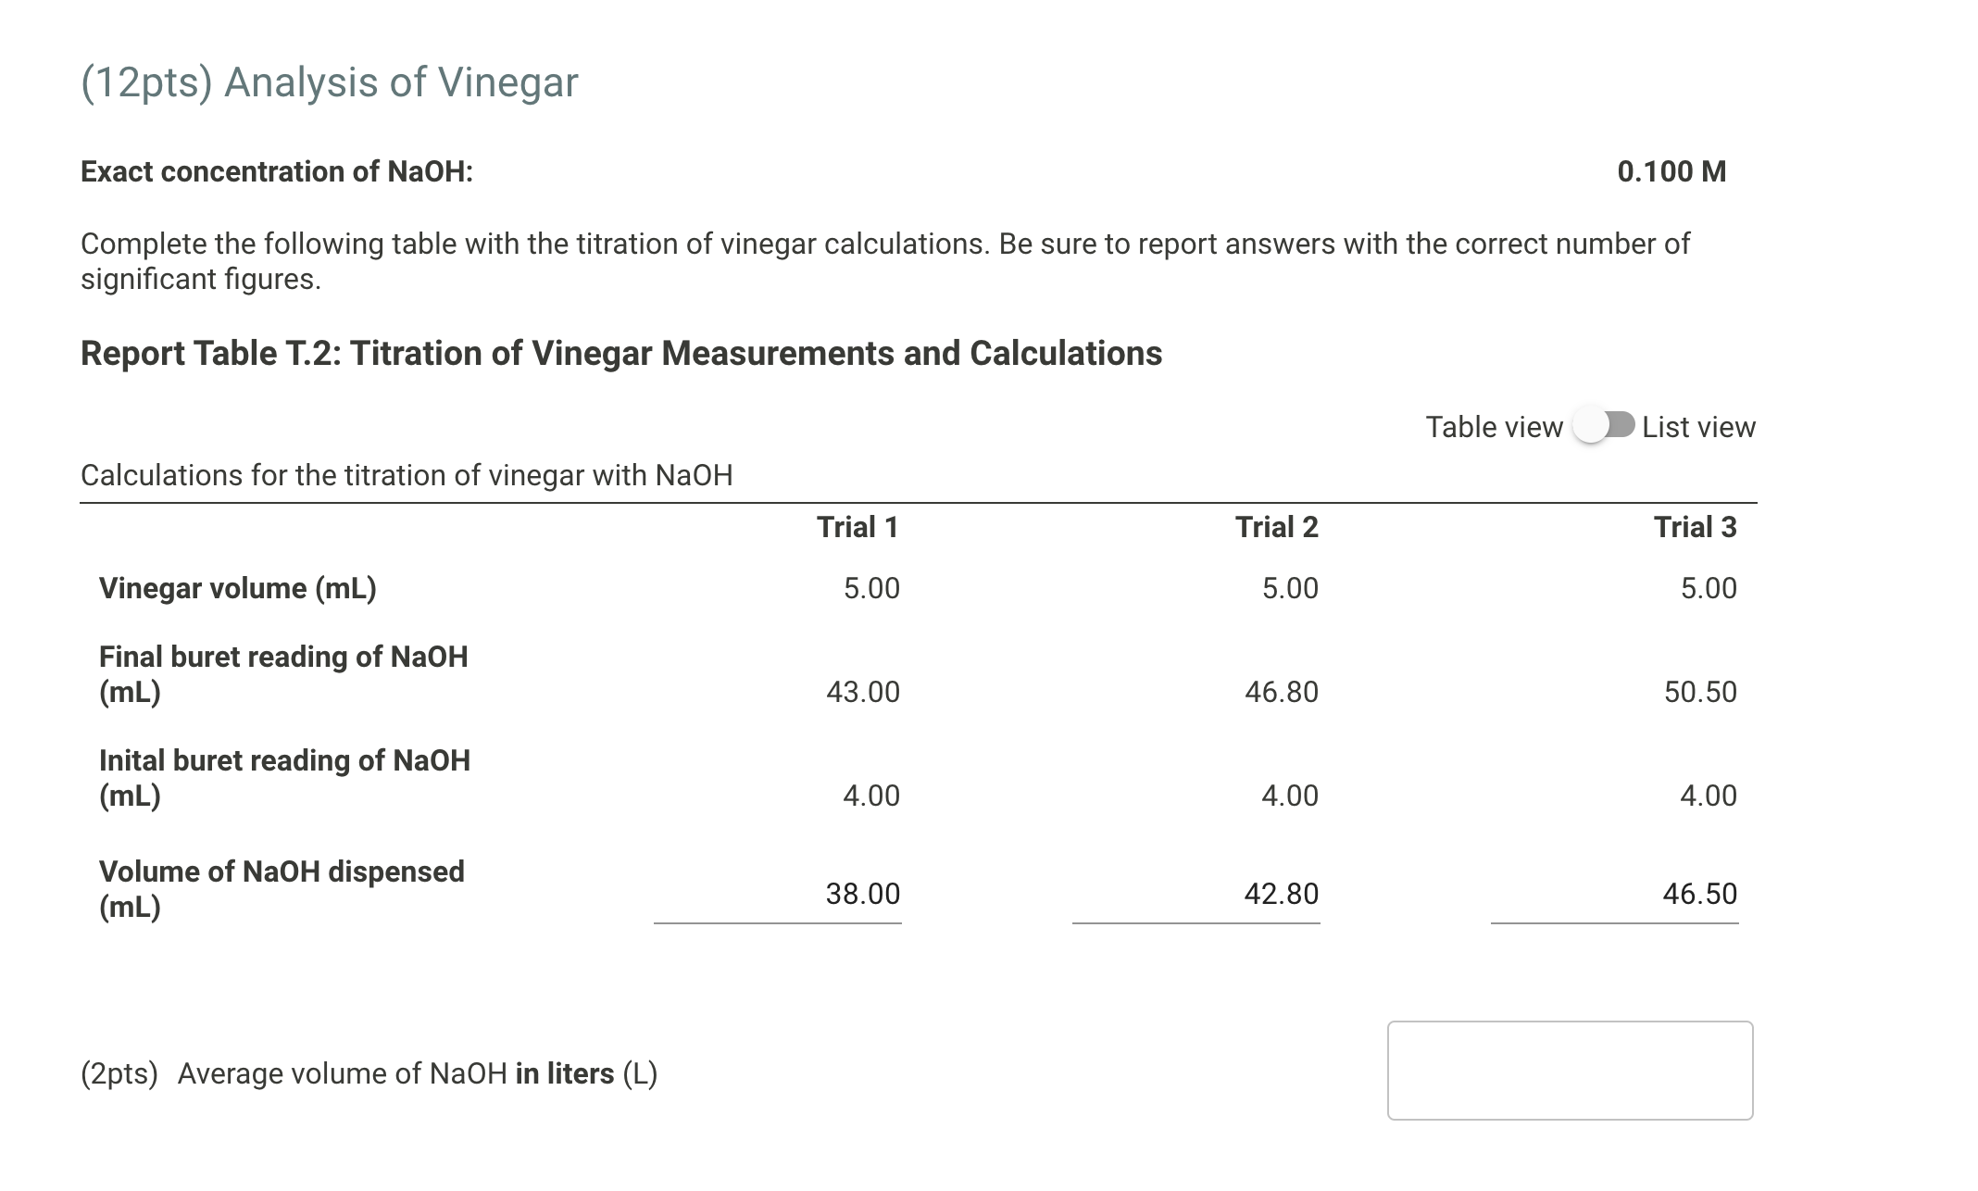Click Trial 3 final buret reading 50.50
This screenshot has height=1191, width=1978.
(1700, 692)
